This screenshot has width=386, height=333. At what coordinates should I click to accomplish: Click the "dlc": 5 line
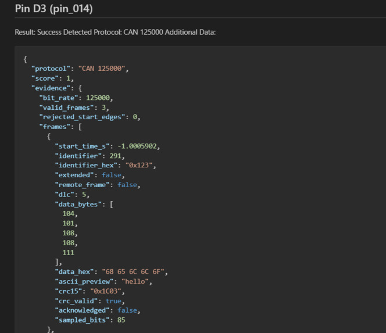click(x=72, y=195)
